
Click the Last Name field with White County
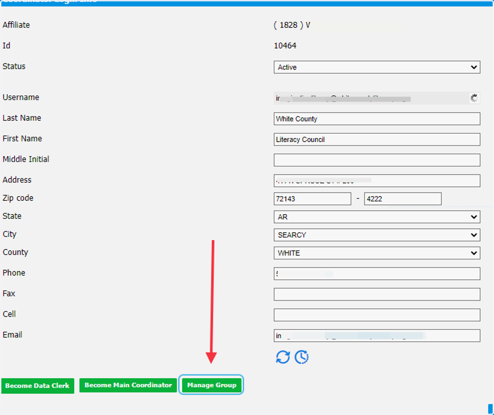tap(377, 119)
